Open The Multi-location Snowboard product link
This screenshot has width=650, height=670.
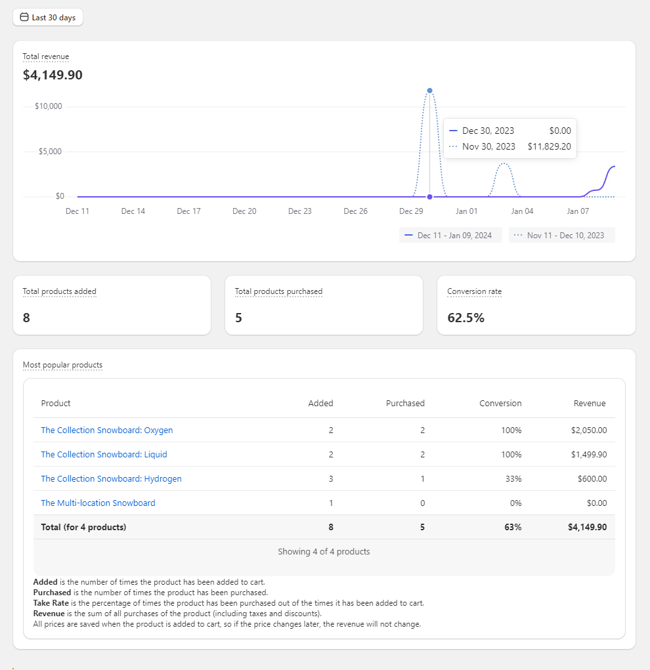pos(98,503)
